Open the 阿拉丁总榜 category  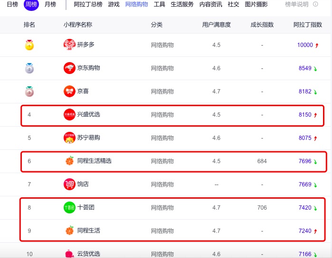88,4
